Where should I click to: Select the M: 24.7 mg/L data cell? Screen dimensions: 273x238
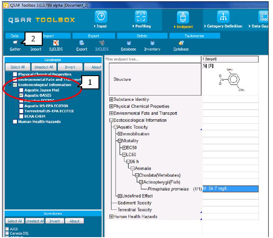[230, 189]
